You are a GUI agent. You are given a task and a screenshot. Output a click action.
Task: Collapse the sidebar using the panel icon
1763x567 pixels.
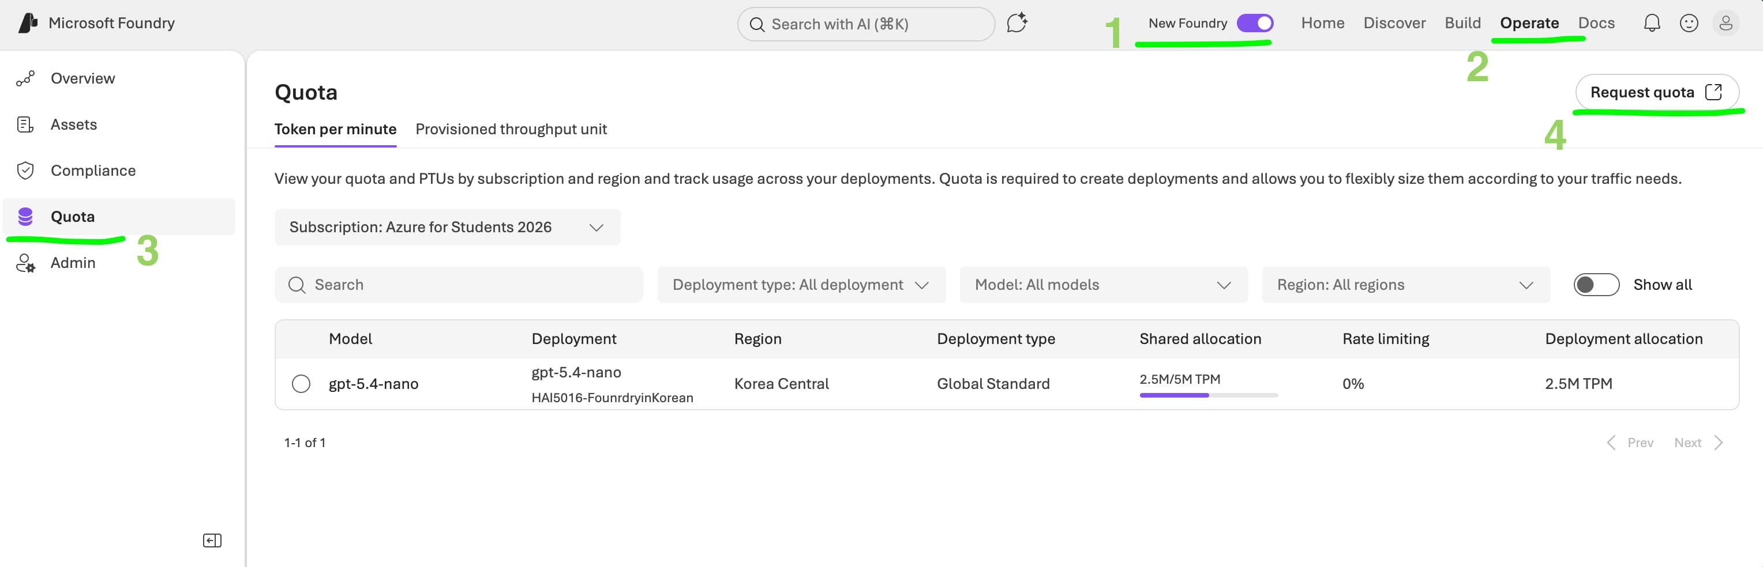coord(212,540)
